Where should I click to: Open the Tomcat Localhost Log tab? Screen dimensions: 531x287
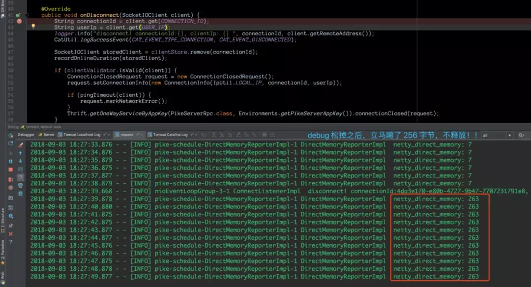[80, 135]
